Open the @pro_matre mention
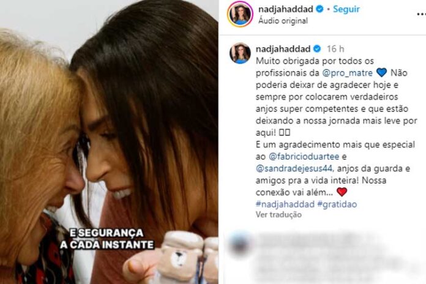Image resolution: width=426 pixels, height=284 pixels. coord(348,73)
